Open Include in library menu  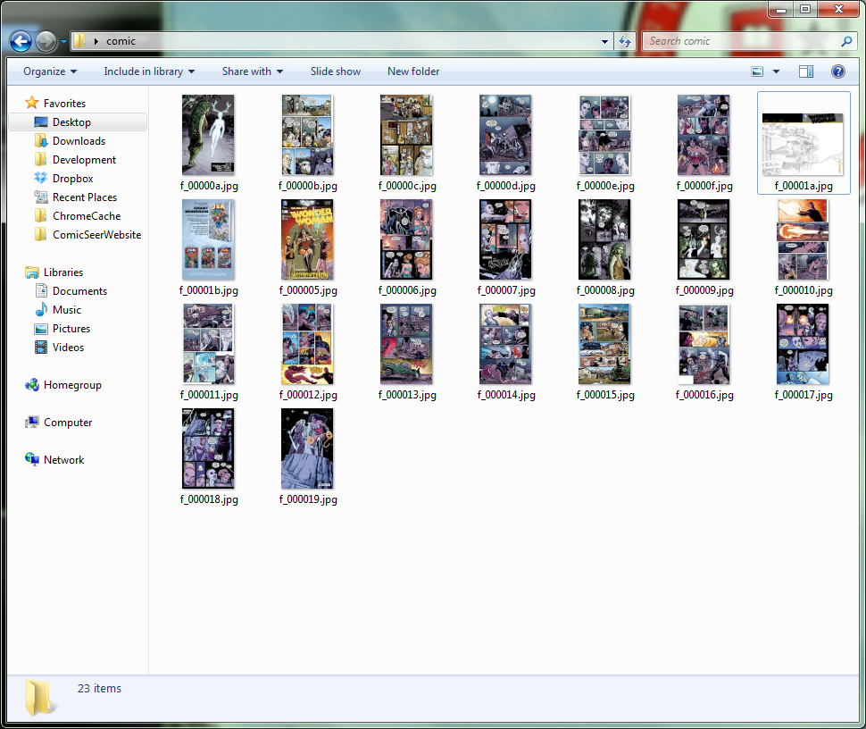coord(149,71)
